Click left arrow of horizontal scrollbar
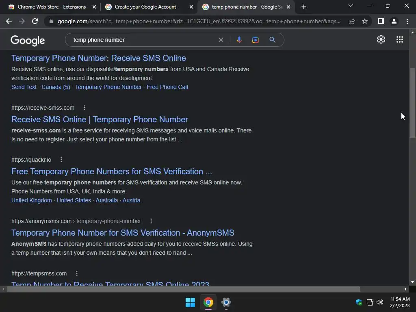Viewport: 416px width, 312px height. pos(3,289)
